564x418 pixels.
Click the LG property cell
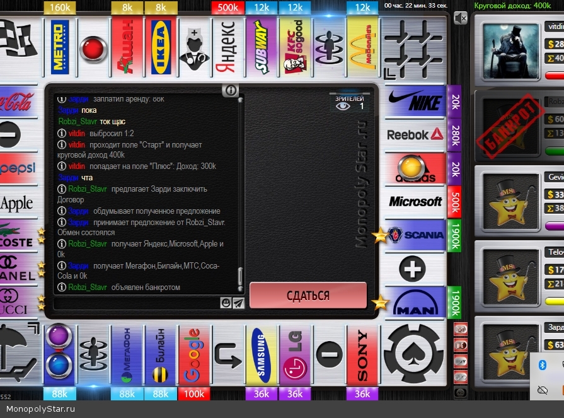[295, 356]
